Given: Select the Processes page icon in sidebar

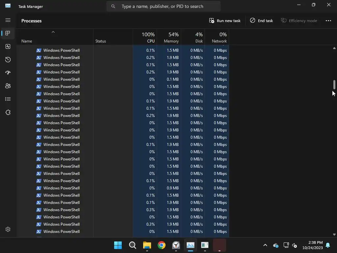Looking at the screenshot, I should [8, 33].
